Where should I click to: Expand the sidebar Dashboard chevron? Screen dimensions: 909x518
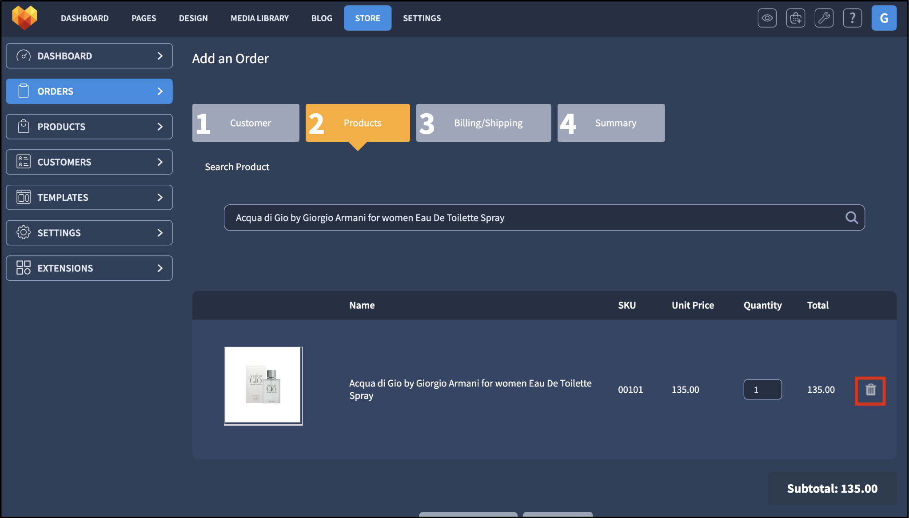(160, 56)
